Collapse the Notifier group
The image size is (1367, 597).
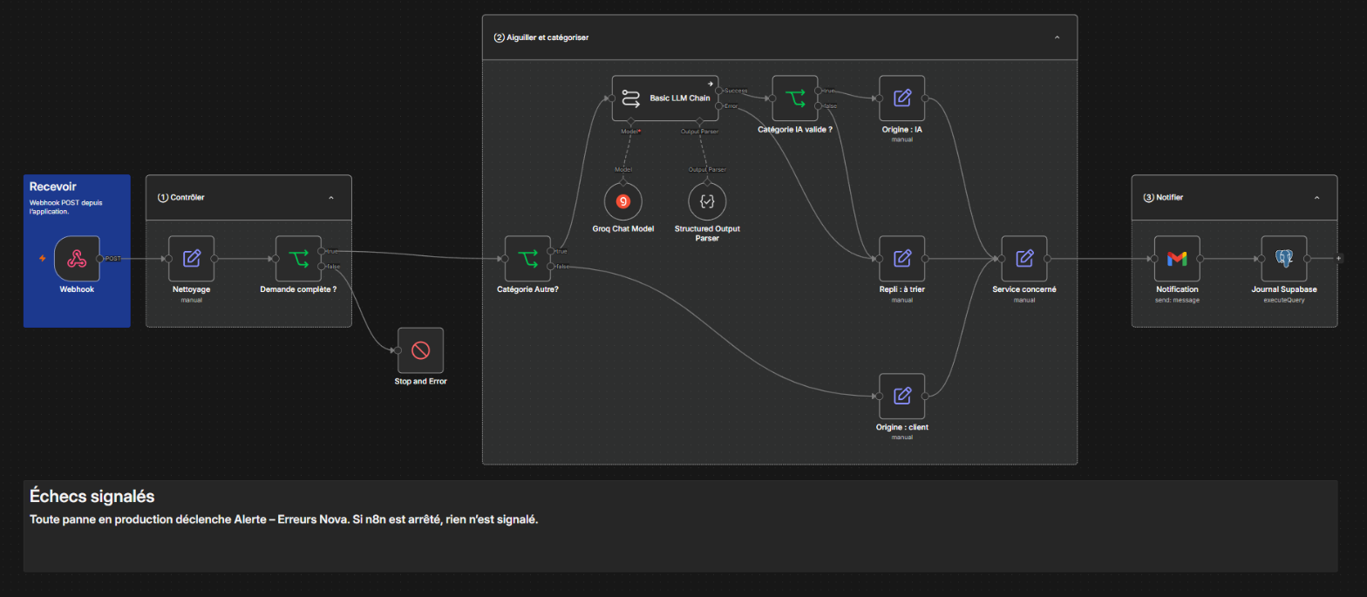[1316, 198]
